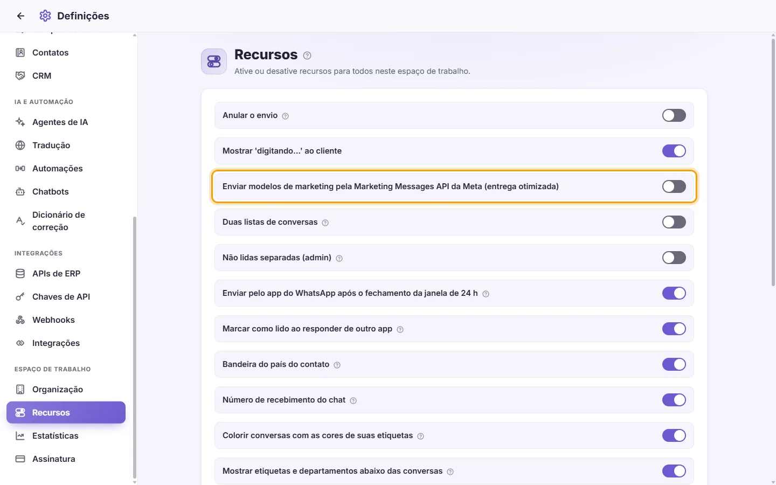
Task: Click the Tradução globe icon
Action: (x=20, y=145)
